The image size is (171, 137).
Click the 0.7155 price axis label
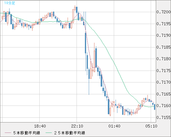[x=164, y=117]
